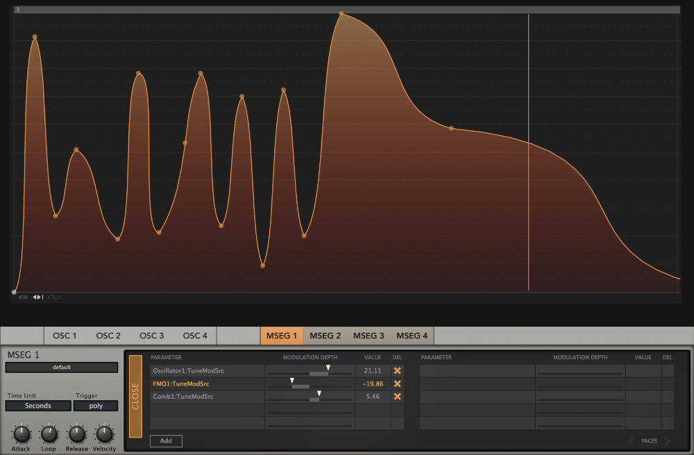Remove the Comb1:TuneModSrc modulation row

coord(397,397)
